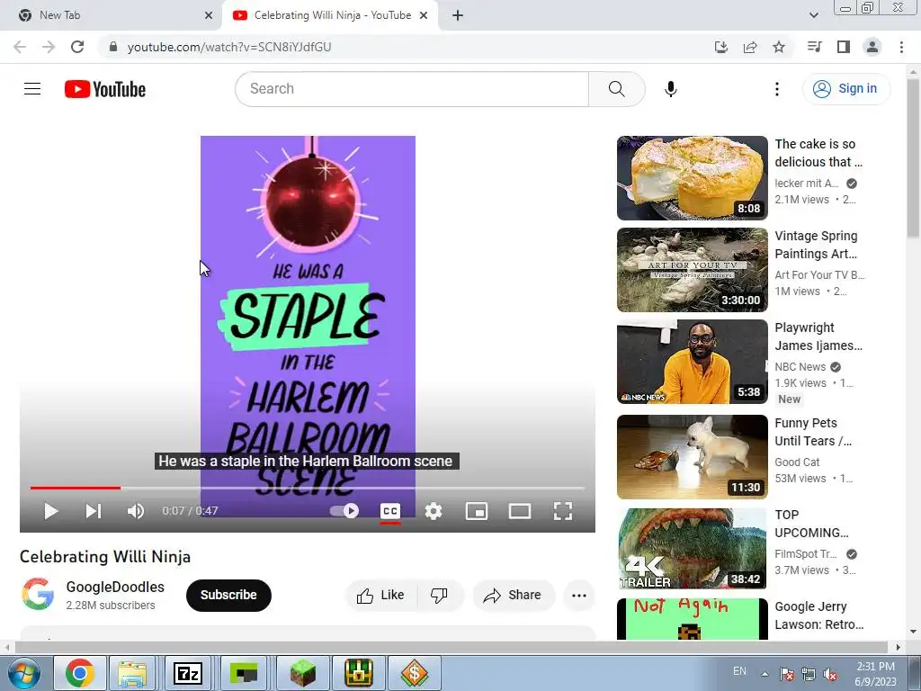Image resolution: width=921 pixels, height=691 pixels.
Task: Bookmark this page with star icon
Action: click(x=779, y=47)
